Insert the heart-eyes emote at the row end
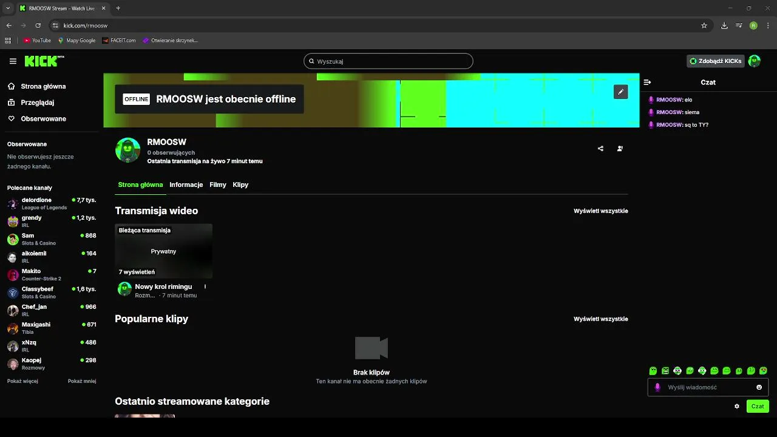Screen dimensions: 777x437 click(x=763, y=371)
